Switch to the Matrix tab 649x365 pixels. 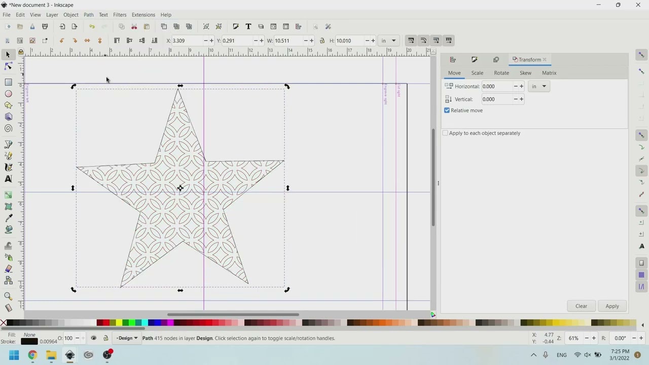(549, 73)
